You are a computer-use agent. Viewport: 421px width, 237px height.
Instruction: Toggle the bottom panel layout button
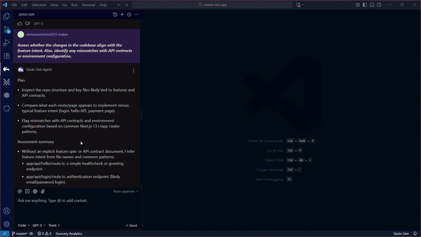[x=372, y=5]
